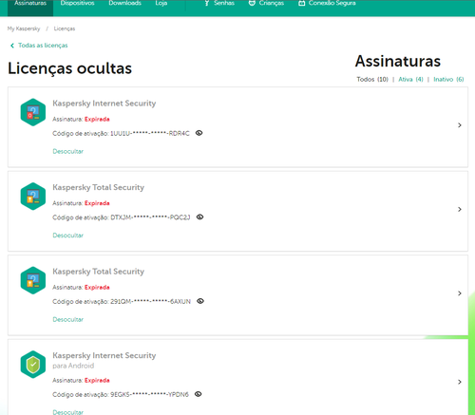Filter subscriptions by Inativo (6)
The height and width of the screenshot is (415, 475).
(448, 79)
